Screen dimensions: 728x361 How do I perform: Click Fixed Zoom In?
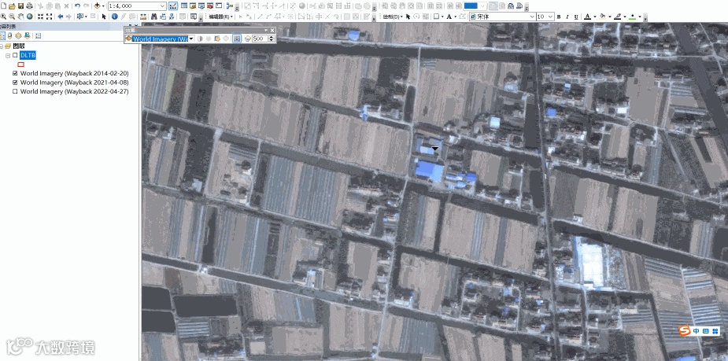coord(40,17)
